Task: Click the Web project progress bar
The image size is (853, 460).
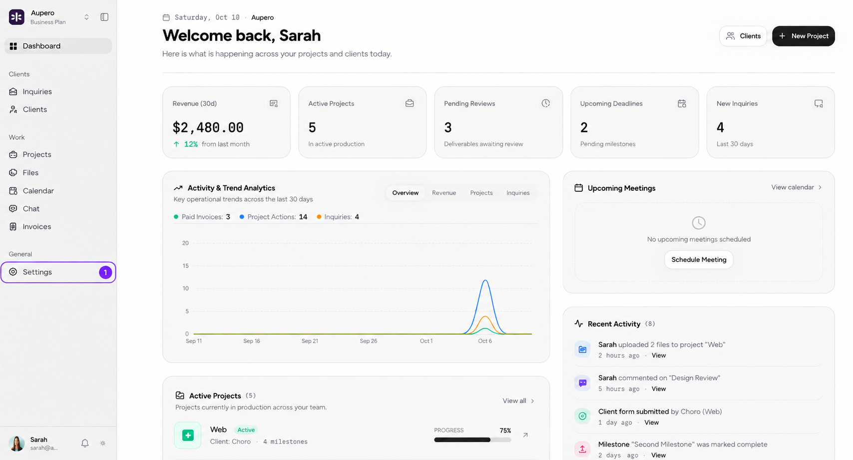Action: tap(472, 440)
